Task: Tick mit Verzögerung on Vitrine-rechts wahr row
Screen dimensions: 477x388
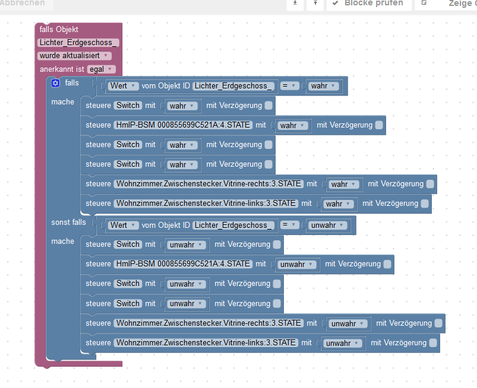Action: click(x=430, y=184)
